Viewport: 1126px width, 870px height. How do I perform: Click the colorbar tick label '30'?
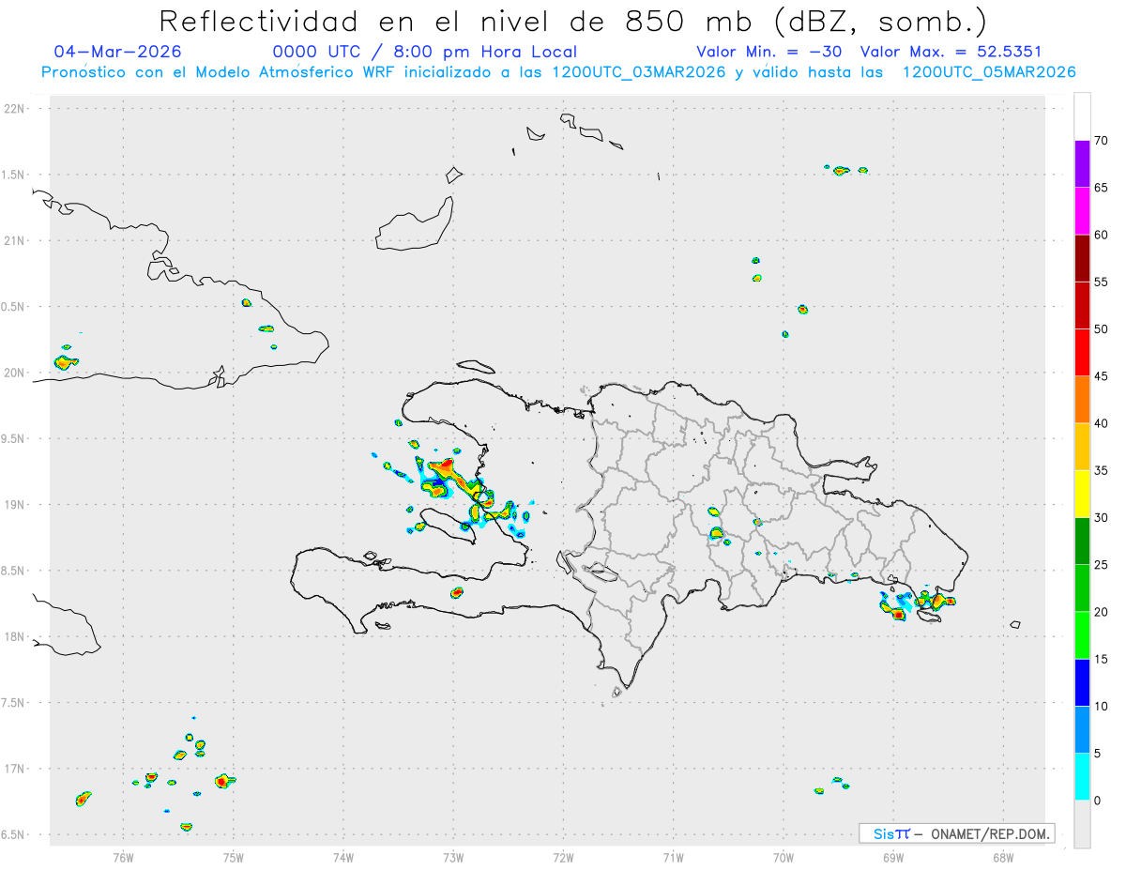click(1102, 517)
